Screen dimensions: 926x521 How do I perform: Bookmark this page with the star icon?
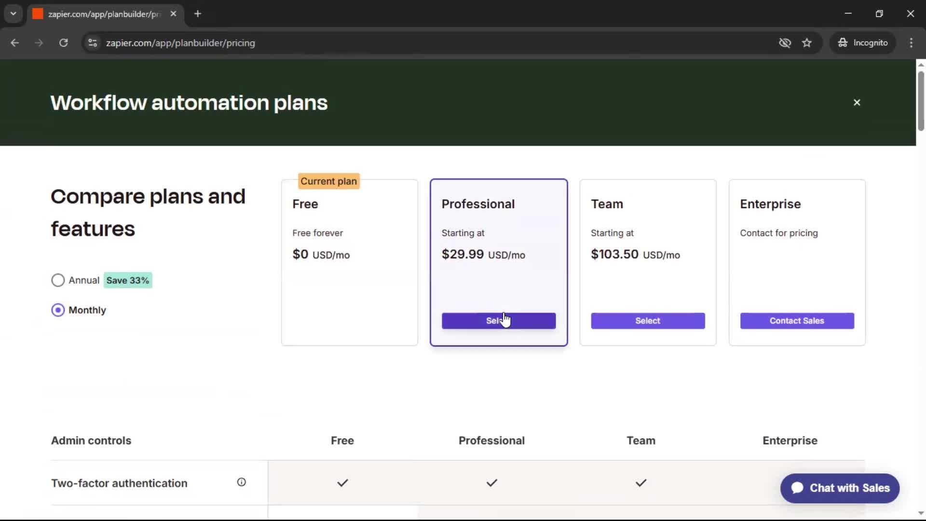806,43
